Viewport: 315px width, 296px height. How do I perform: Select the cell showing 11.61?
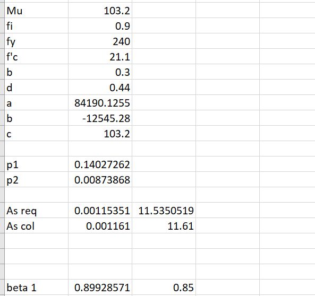(x=164, y=225)
